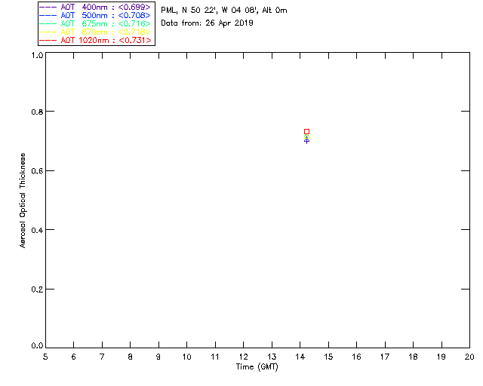This screenshot has width=483, height=386.
Task: Click the x-axis tick label 8
Action: click(x=130, y=357)
